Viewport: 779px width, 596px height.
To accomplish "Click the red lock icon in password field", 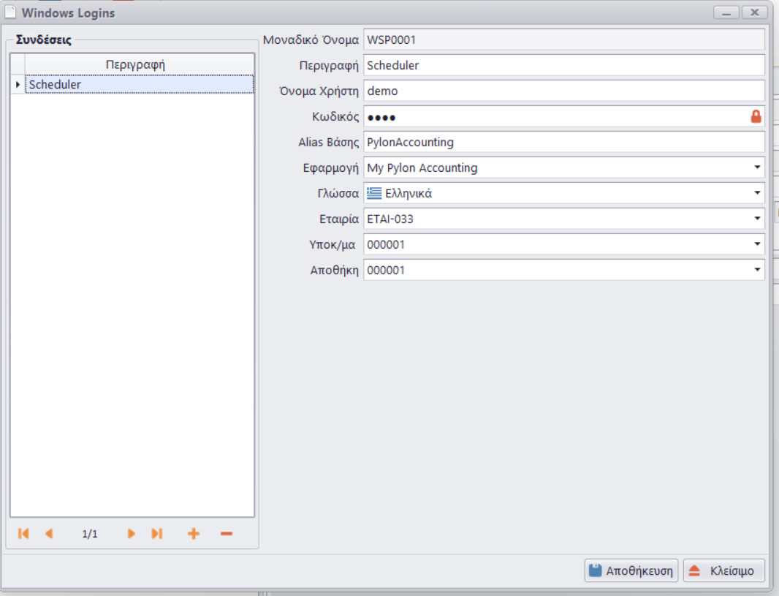I will [x=756, y=116].
